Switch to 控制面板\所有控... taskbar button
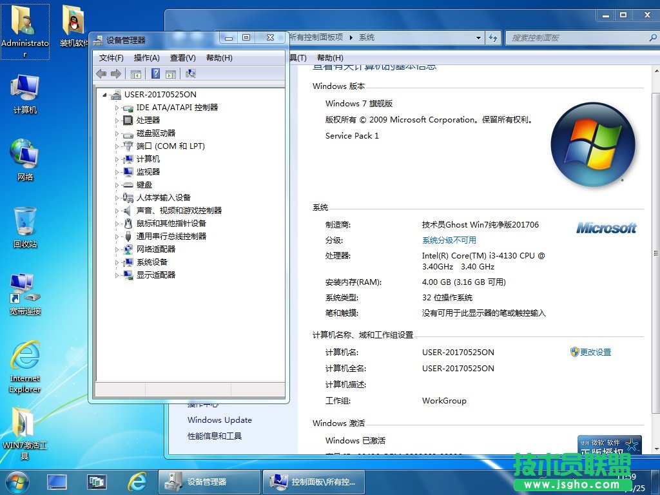Screen dimensions: 660x495 pyautogui.click(x=314, y=482)
